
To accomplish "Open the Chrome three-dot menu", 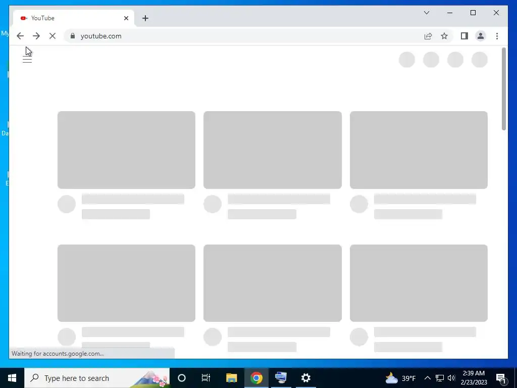I will 497,36.
